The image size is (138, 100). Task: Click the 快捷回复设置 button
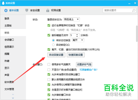(x=76, y=55)
